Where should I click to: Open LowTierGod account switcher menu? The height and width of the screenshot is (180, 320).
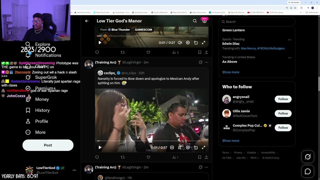tap(74, 170)
